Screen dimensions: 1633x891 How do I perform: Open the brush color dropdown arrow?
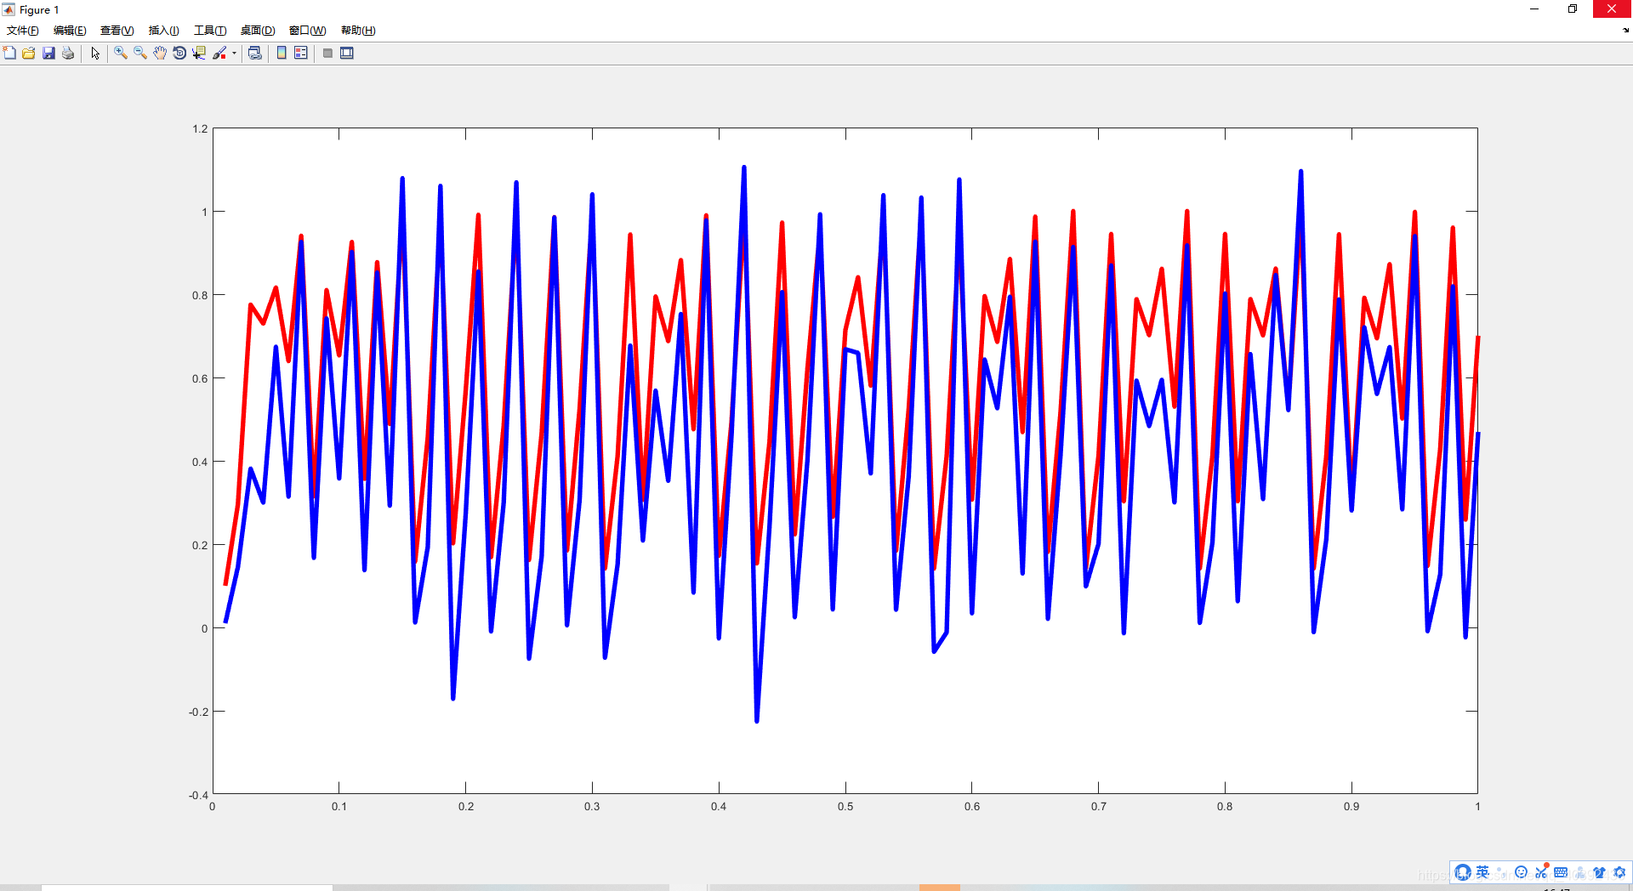click(x=234, y=53)
